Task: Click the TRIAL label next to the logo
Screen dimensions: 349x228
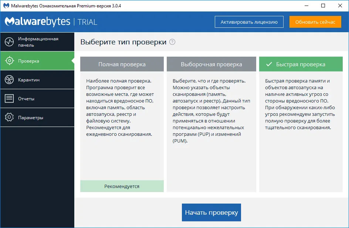Action: tap(87, 22)
